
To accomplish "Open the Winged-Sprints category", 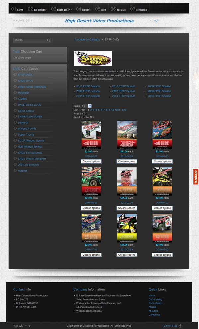I will coord(27,128).
